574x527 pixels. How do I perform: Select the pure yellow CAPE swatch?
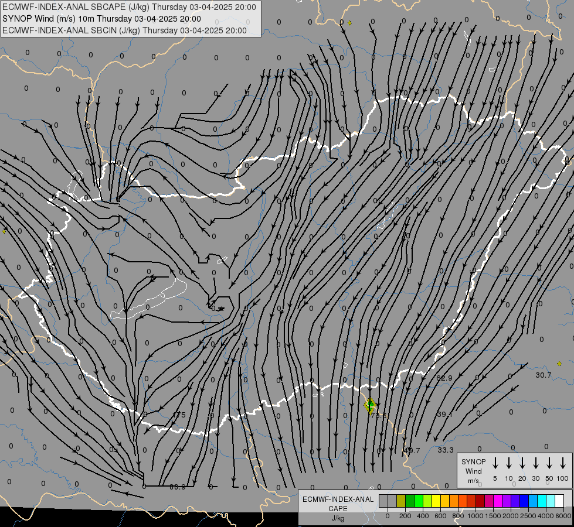pyautogui.click(x=436, y=501)
